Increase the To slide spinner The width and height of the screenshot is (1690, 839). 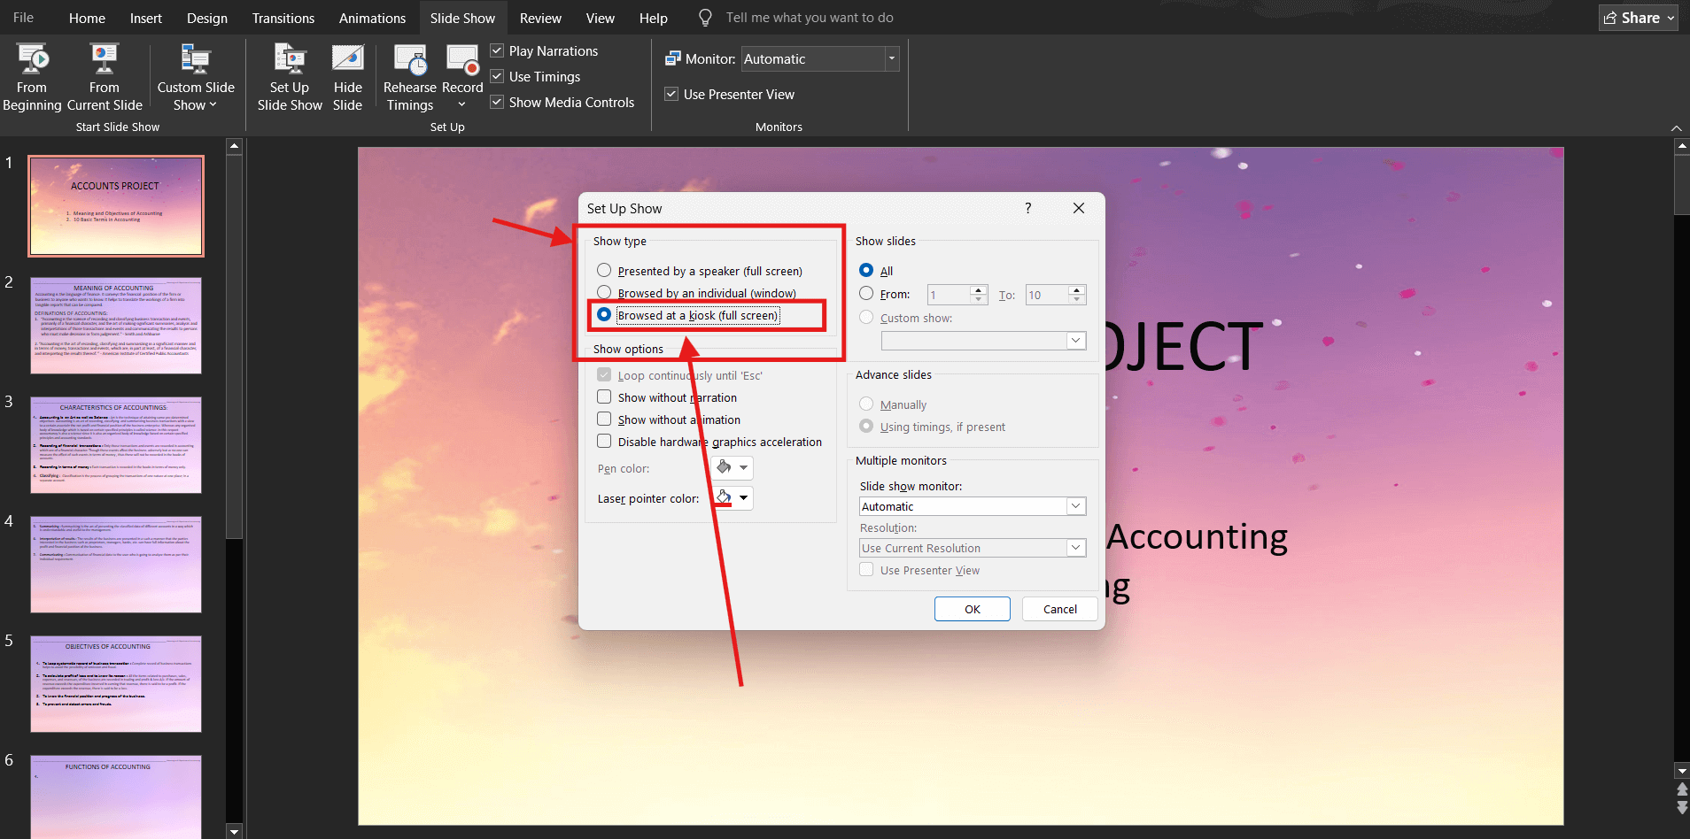click(x=1076, y=289)
